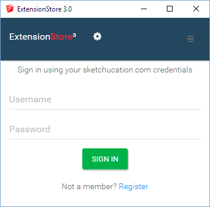Maximize the ExtensionStore 3.0 window

pyautogui.click(x=170, y=9)
